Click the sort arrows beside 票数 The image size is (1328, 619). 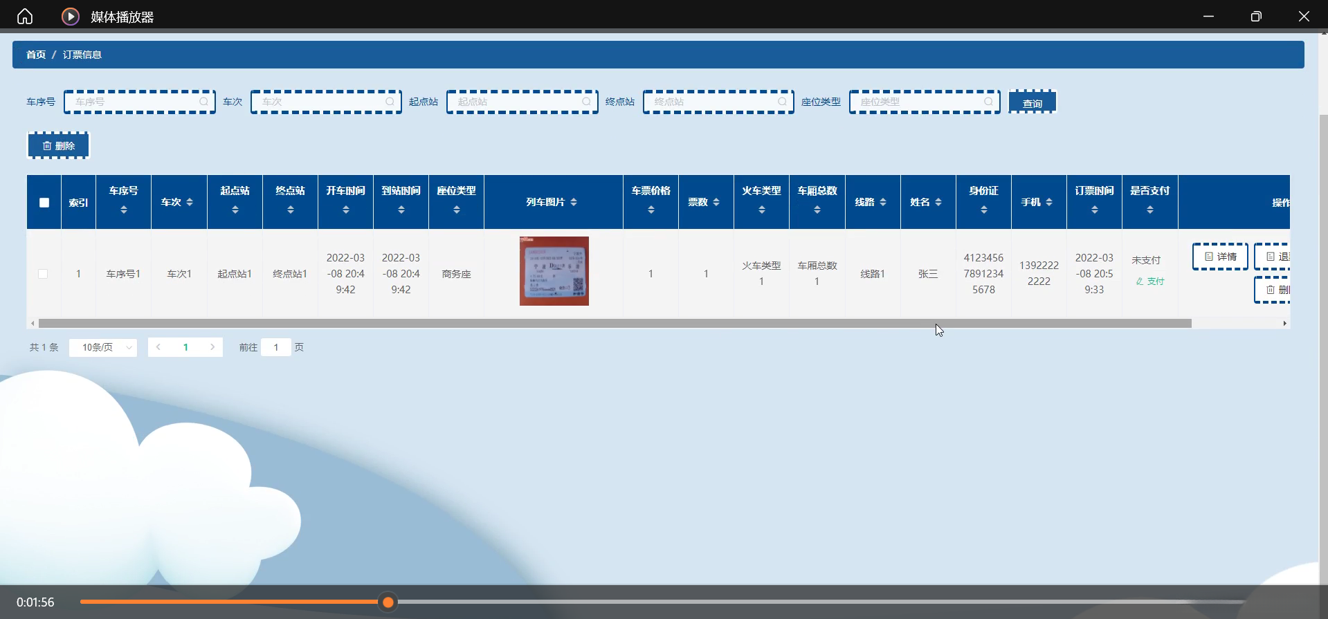[716, 202]
